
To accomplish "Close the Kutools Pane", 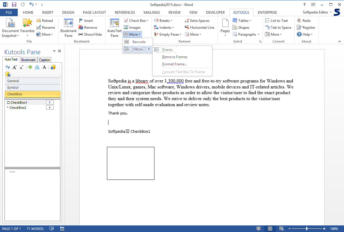I will point(59,51).
